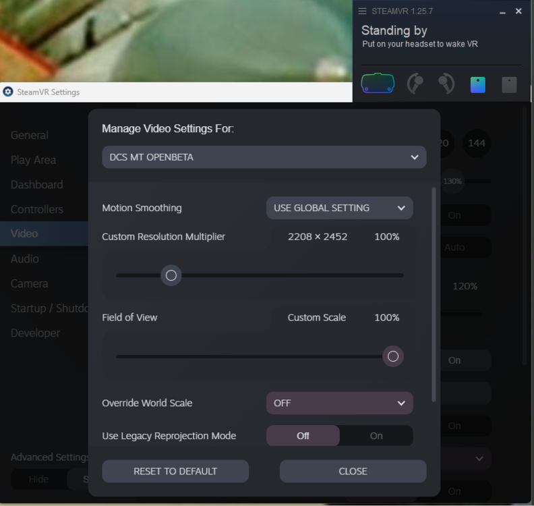Click the Field of View 100% value
The image size is (534, 506).
[387, 318]
